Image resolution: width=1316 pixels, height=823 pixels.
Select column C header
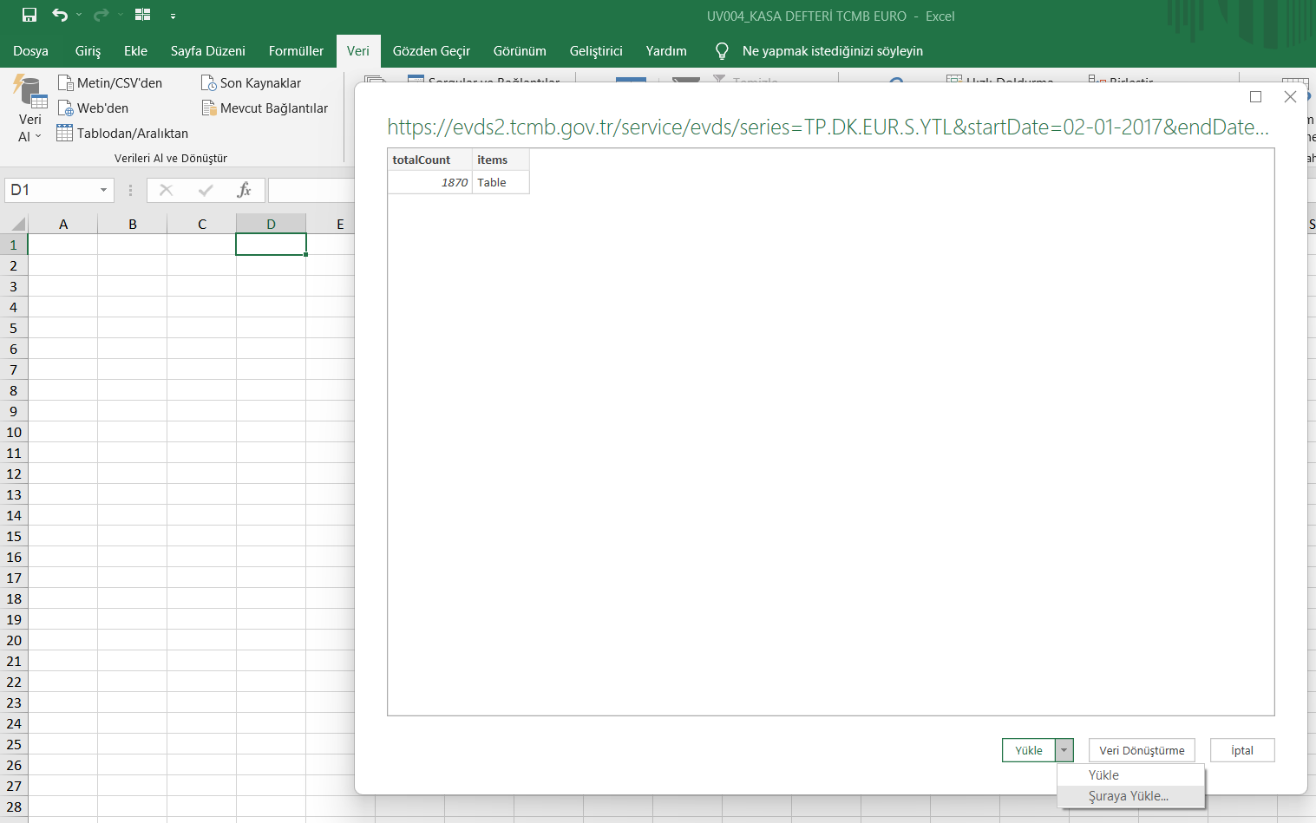click(202, 224)
